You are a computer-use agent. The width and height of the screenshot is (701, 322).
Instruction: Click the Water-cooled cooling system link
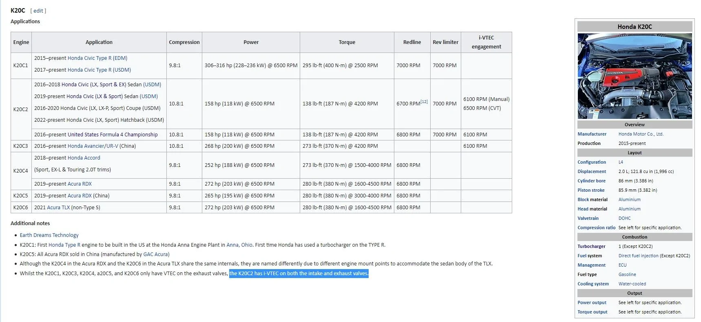632,284
